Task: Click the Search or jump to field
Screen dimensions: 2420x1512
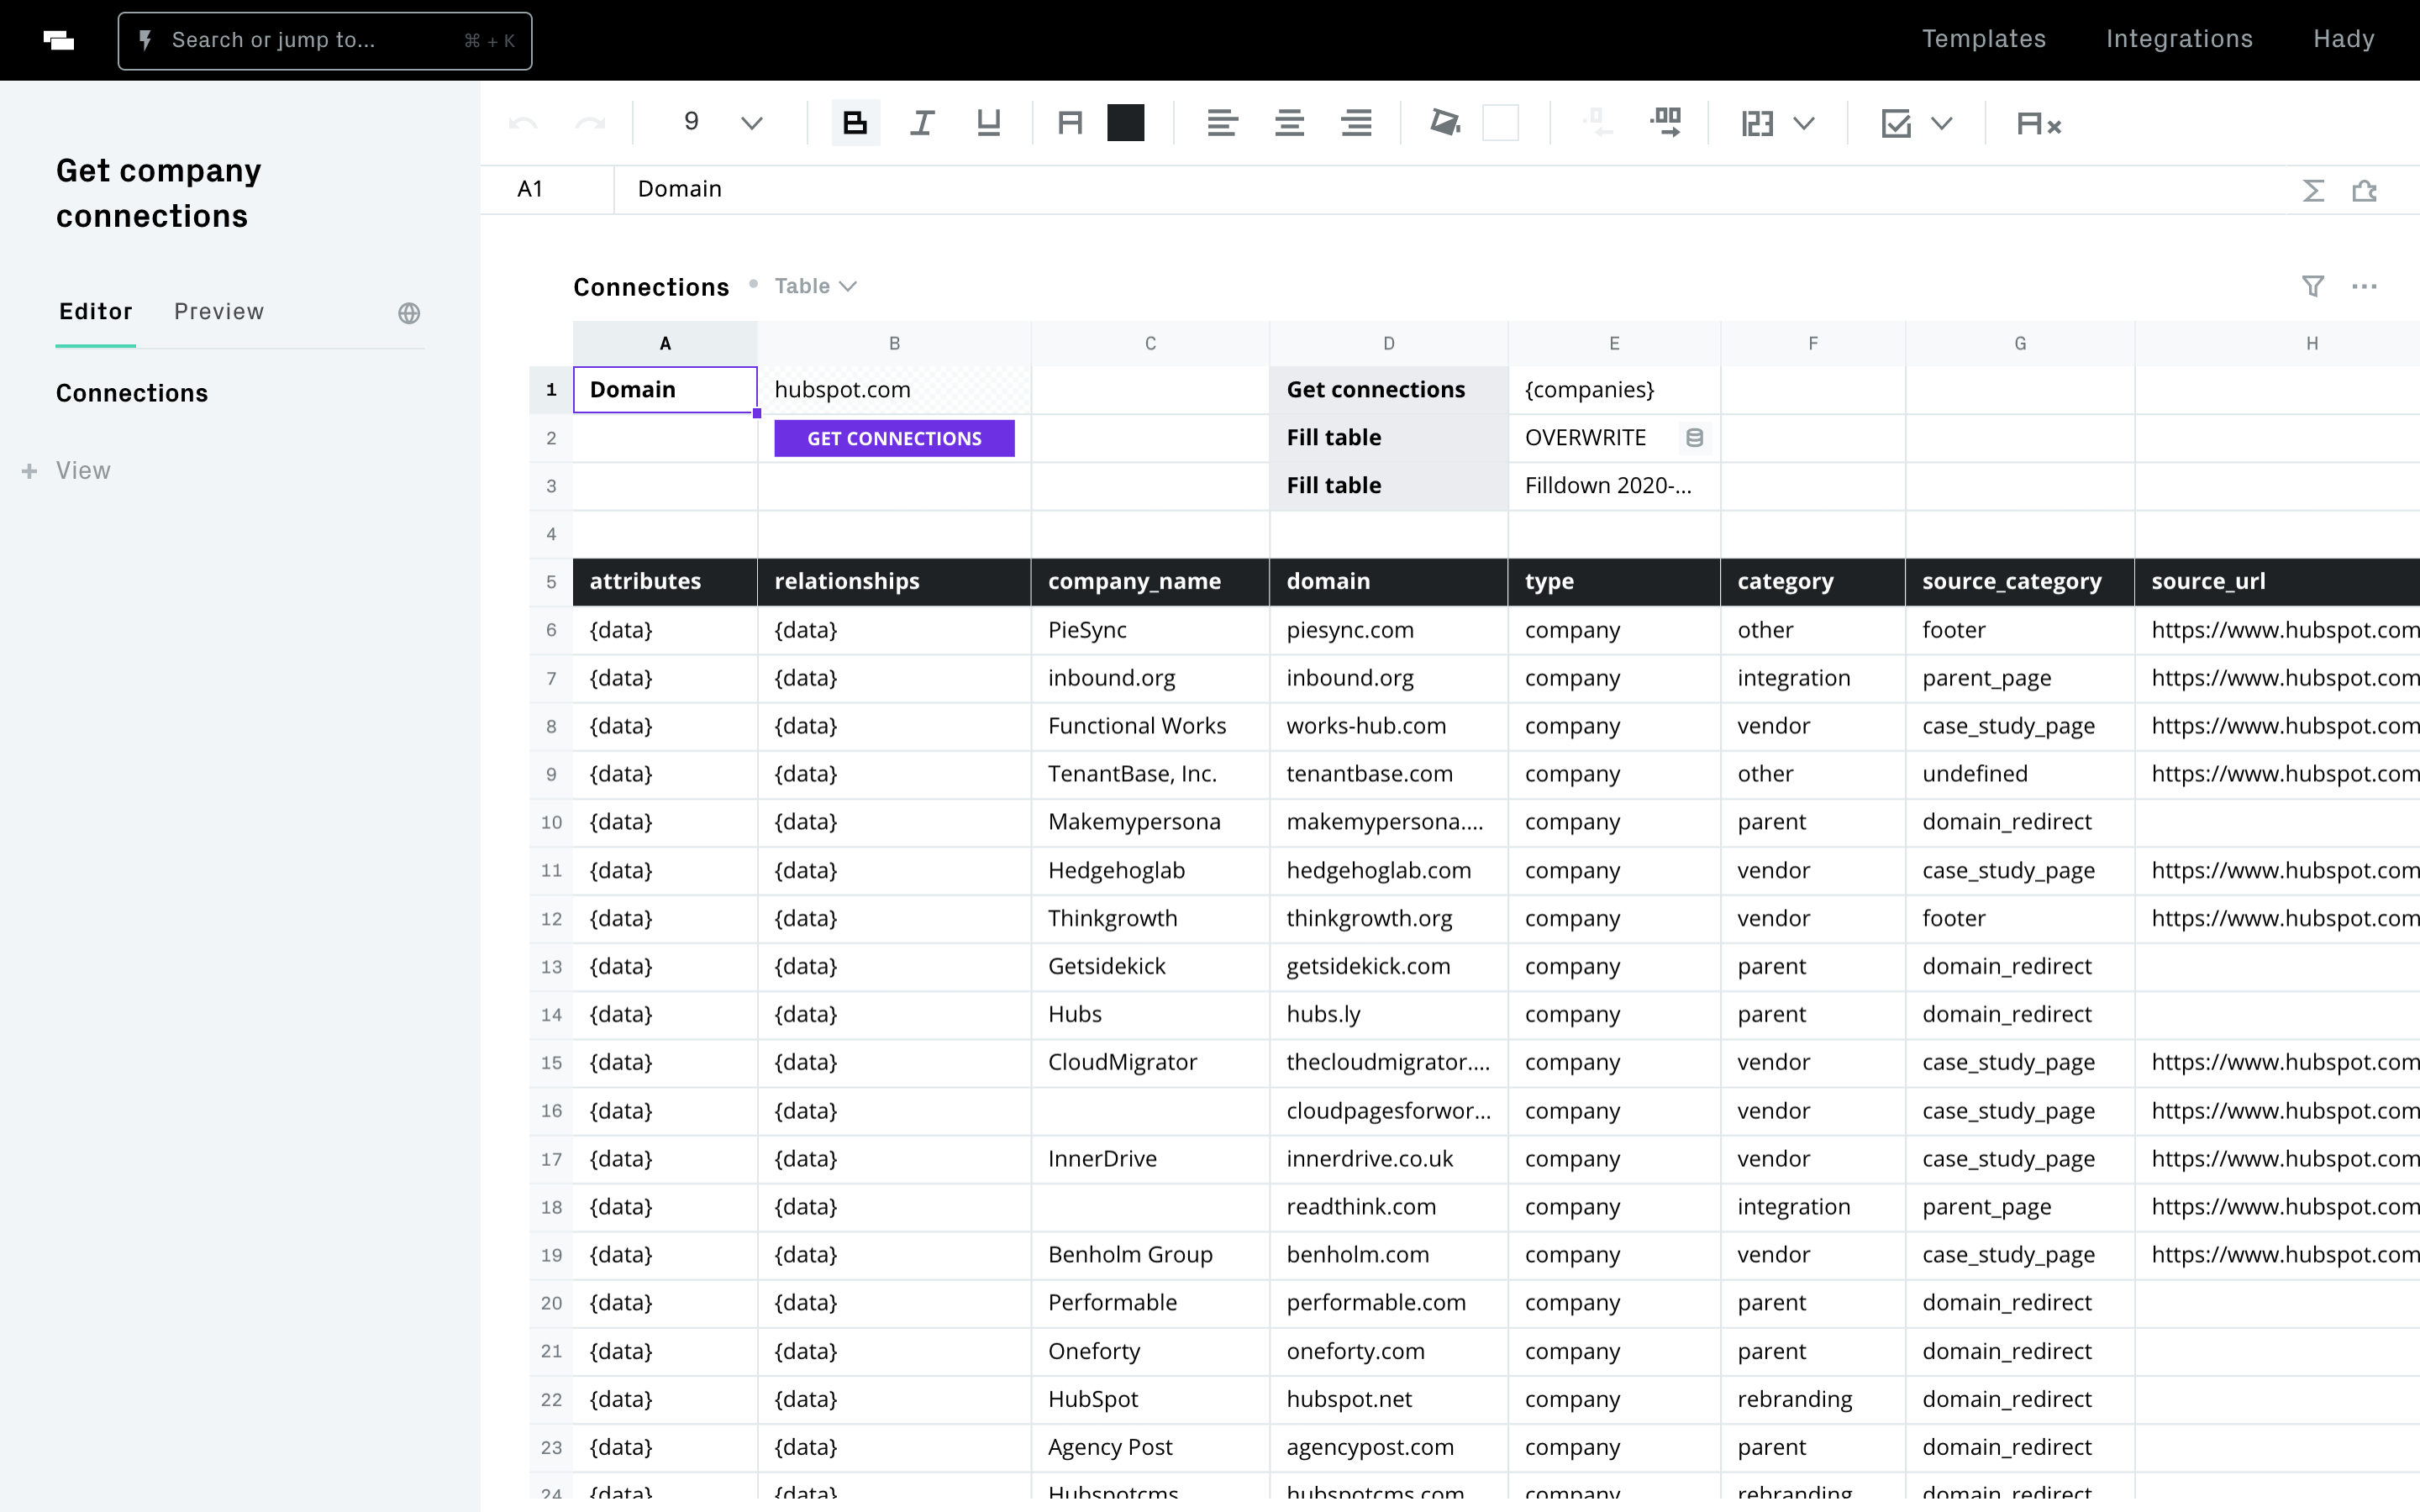Action: 325,41
